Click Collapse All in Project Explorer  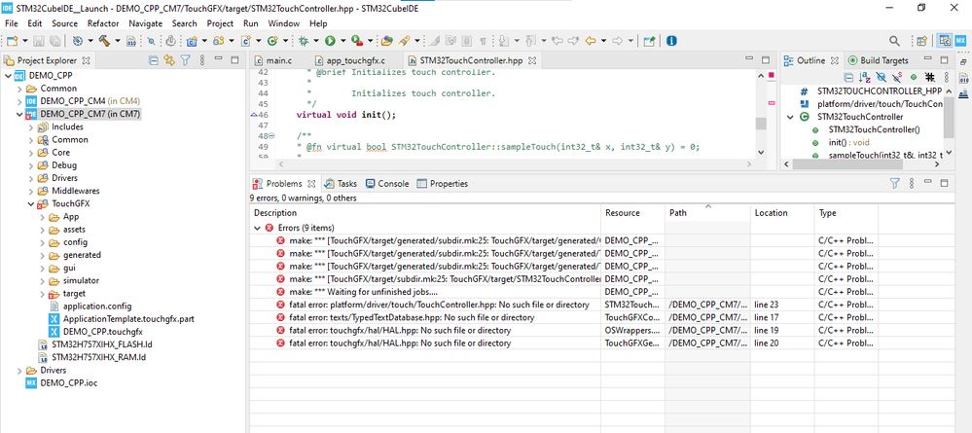pyautogui.click(x=153, y=60)
